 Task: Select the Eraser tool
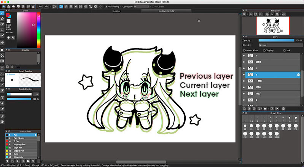click(x=2, y=18)
